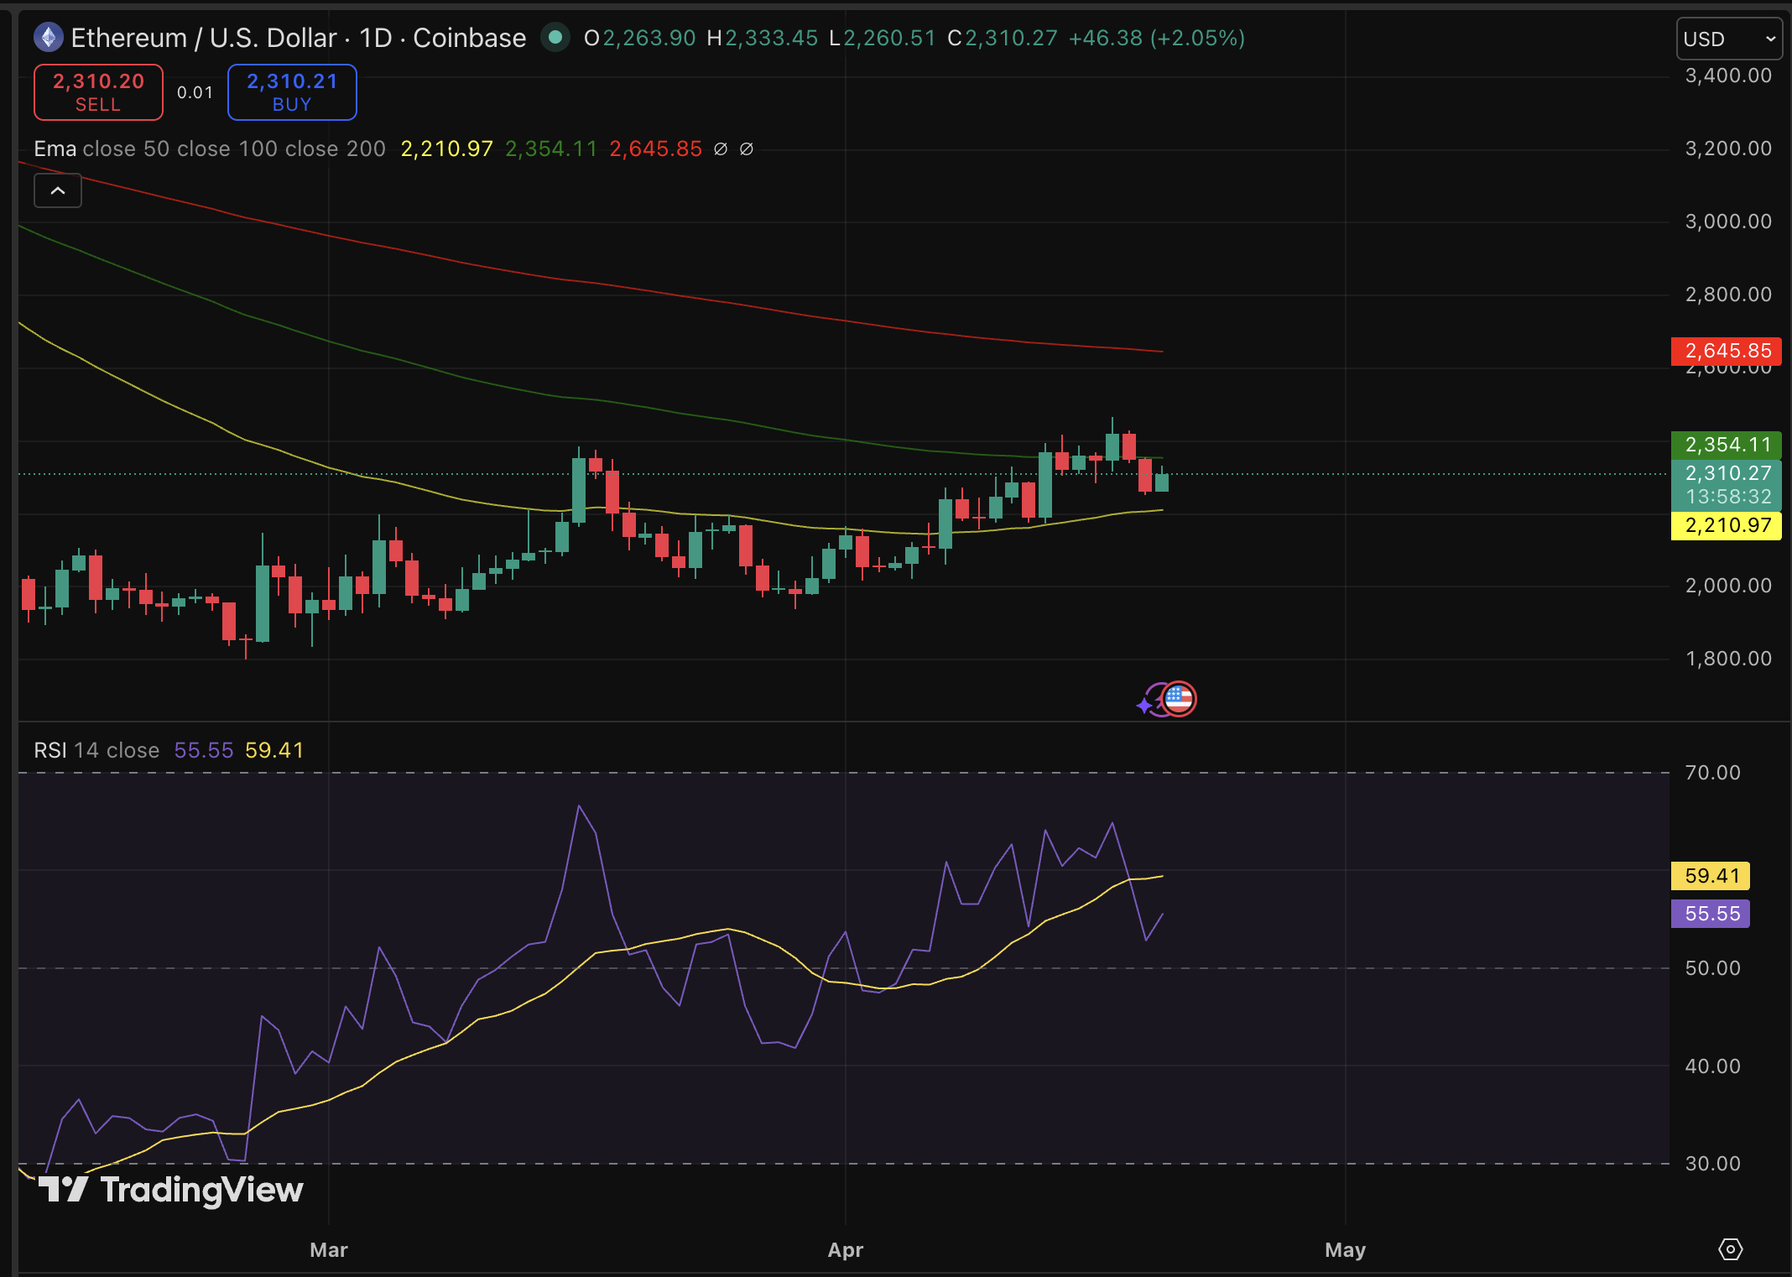Screen dimensions: 1792x1277
Task: Collapse the legend using the chevron button
Action: (x=57, y=190)
